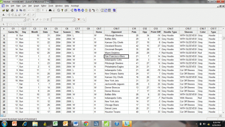Click the Current Data Window icon
The image size is (225, 127).
point(106,10)
